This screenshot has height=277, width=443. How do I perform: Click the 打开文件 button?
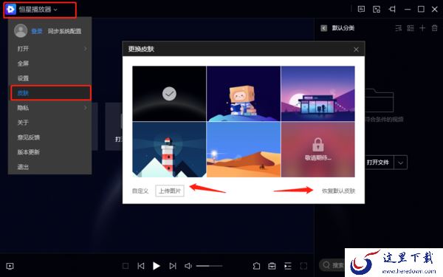point(377,163)
